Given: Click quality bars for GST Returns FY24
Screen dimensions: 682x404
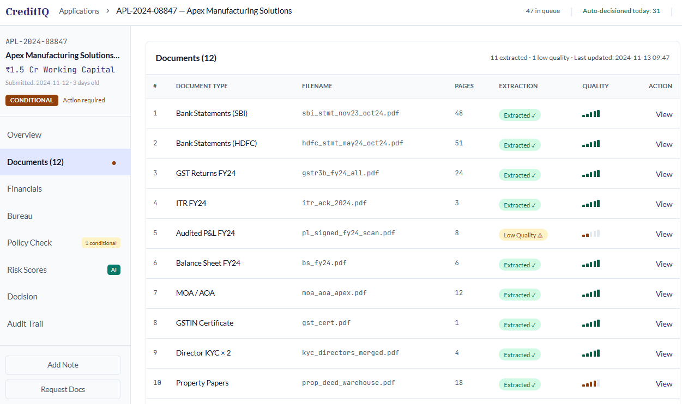Looking at the screenshot, I should click(x=591, y=174).
